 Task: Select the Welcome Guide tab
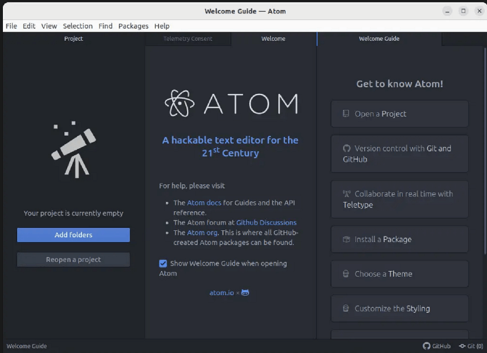click(x=379, y=38)
